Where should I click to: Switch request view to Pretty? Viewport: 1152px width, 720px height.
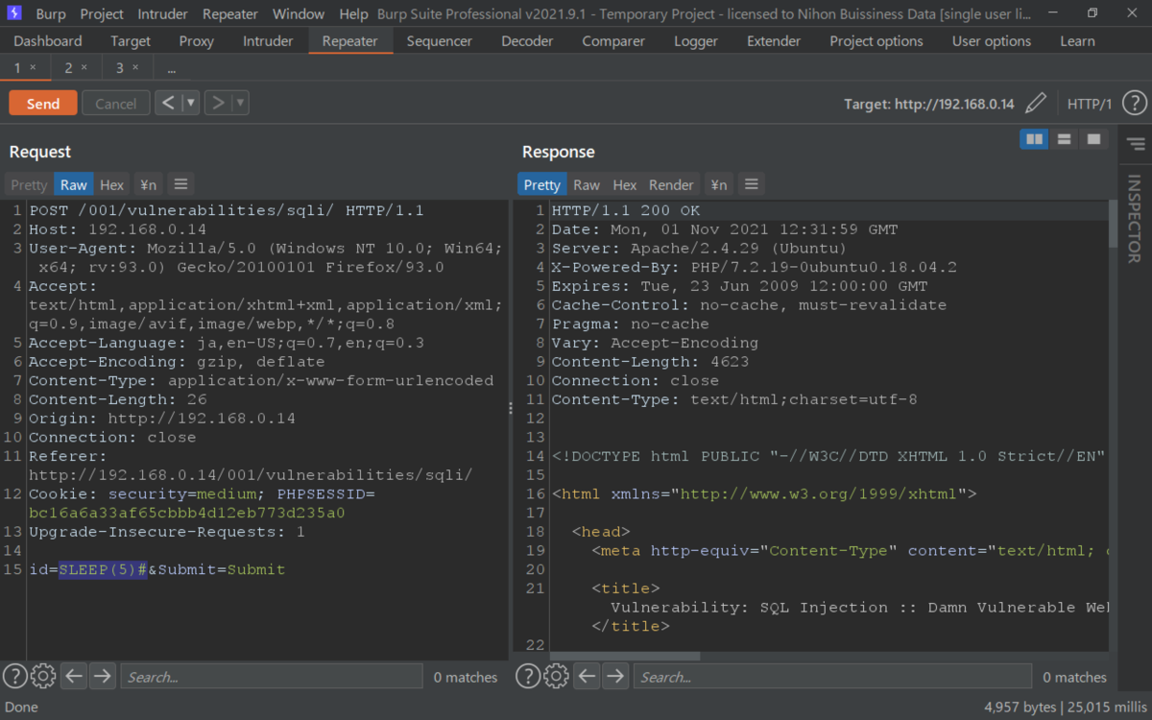click(29, 184)
